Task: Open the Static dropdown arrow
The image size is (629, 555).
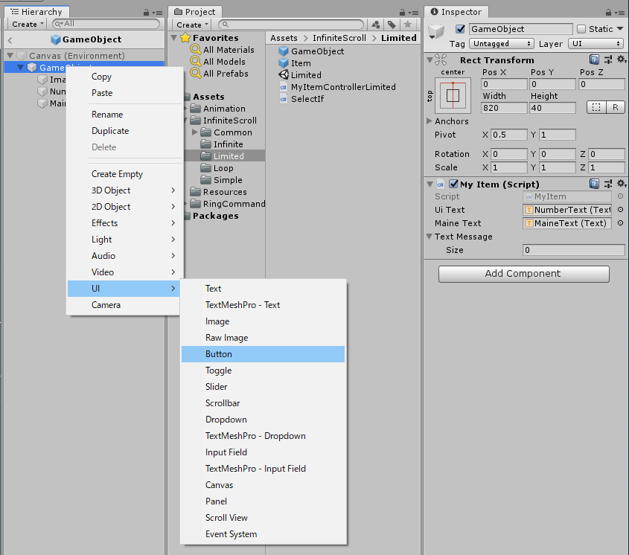Action: (620, 29)
